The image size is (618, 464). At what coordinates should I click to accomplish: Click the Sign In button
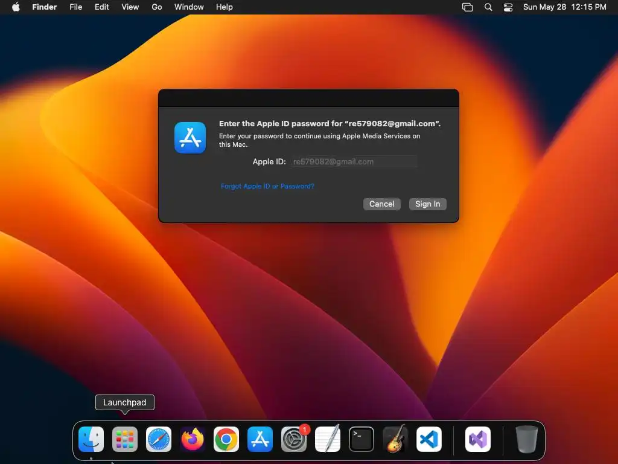coord(428,204)
